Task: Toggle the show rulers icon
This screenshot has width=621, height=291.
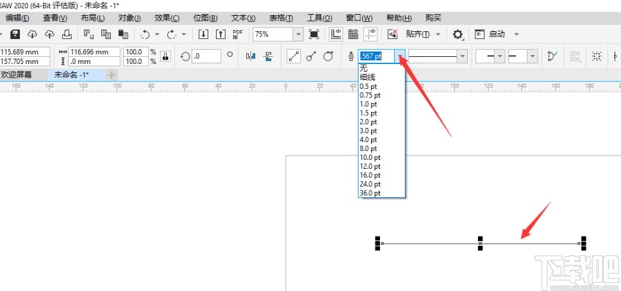Action: 336,35
